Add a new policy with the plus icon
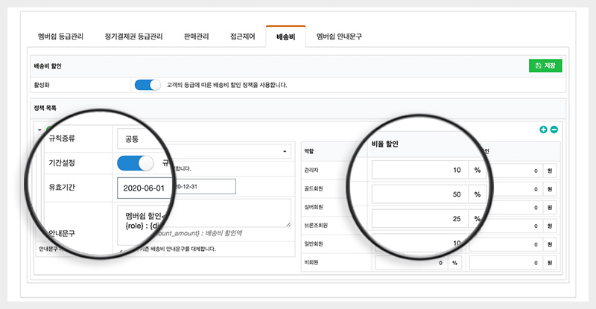Viewport: 596px width, 309px height. 543,130
